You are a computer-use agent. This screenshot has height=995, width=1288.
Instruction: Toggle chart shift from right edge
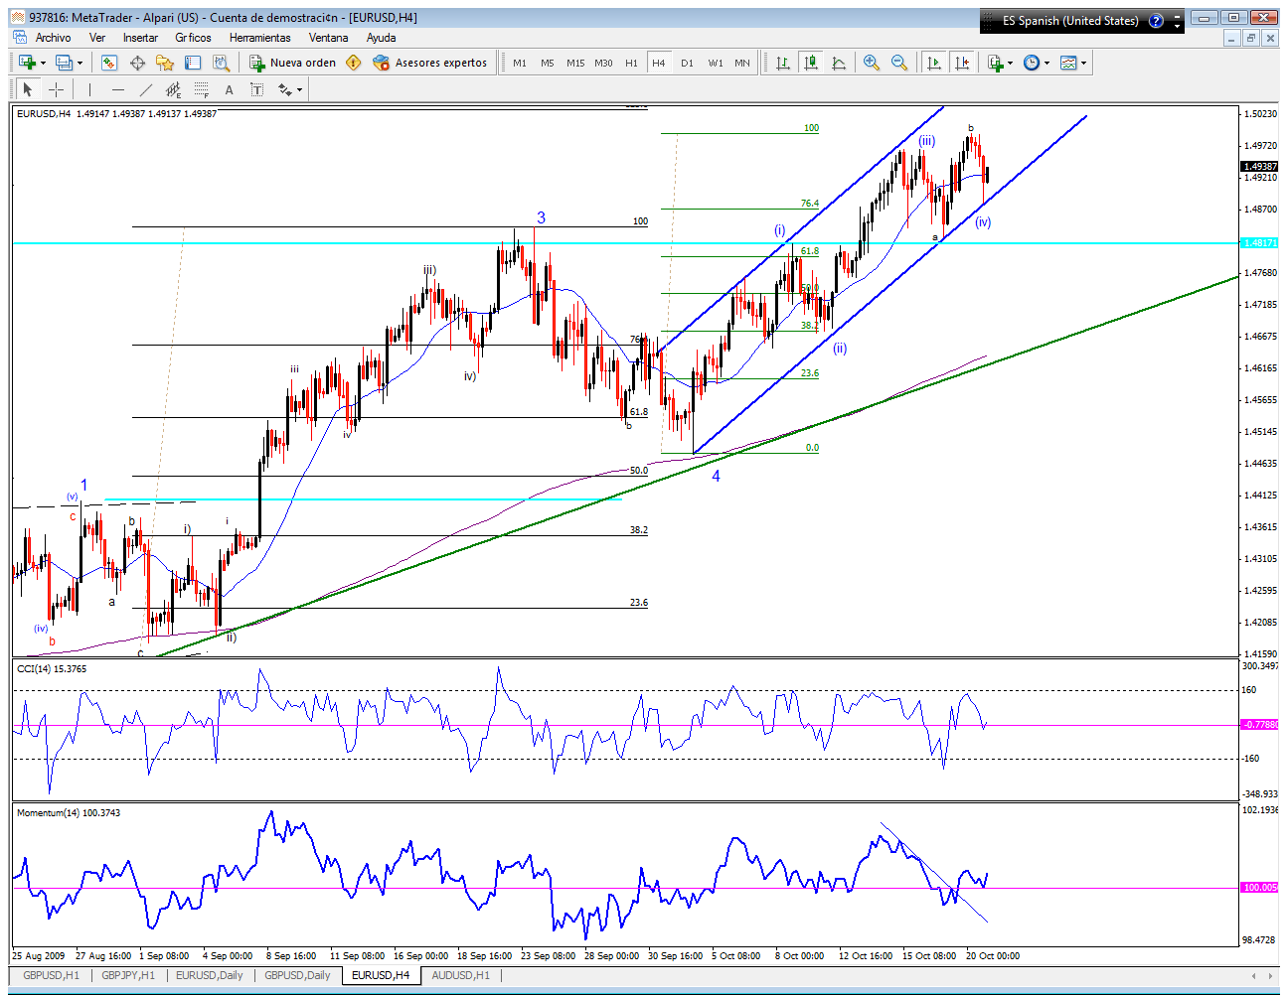click(x=961, y=63)
